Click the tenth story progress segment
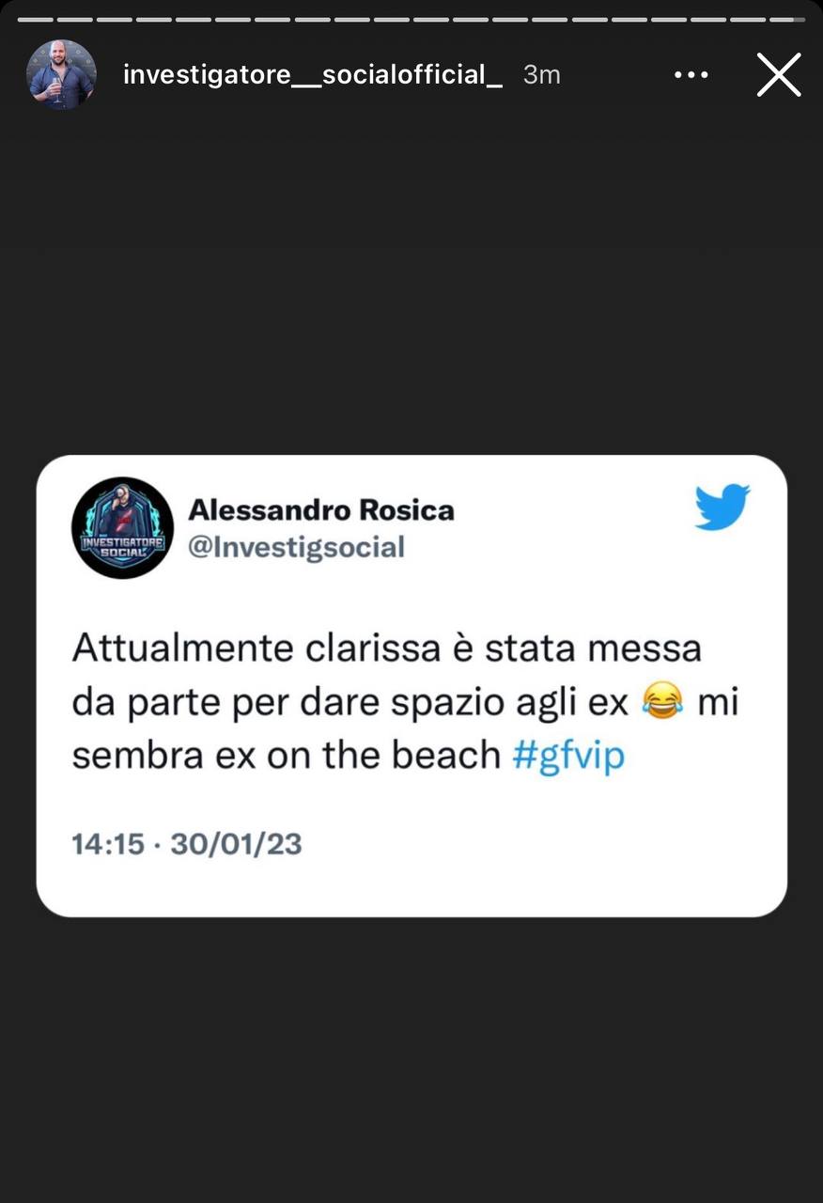The image size is (823, 1203). tap(392, 19)
